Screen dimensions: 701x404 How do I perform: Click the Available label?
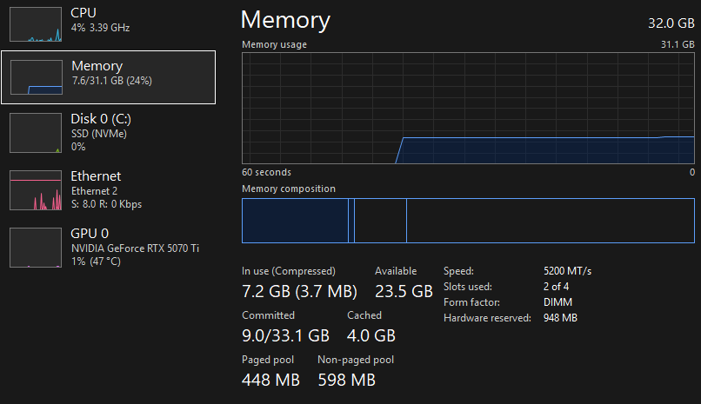pos(396,271)
